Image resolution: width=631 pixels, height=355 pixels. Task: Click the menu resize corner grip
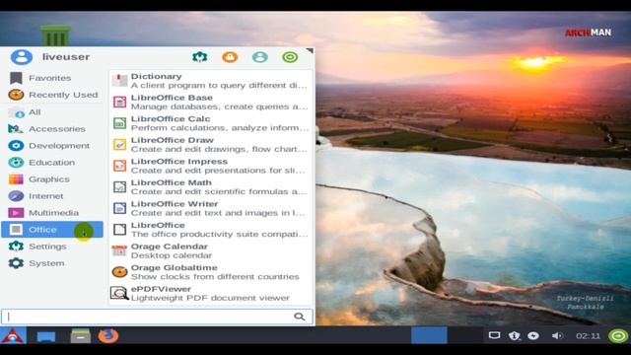click(x=310, y=51)
